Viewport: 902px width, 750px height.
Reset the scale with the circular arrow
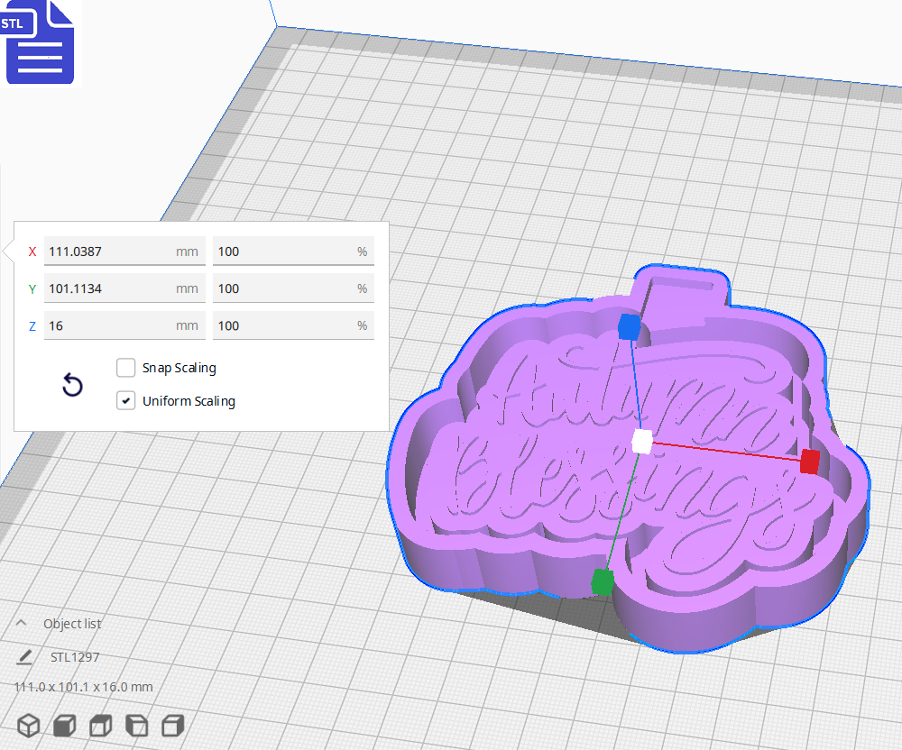click(72, 385)
